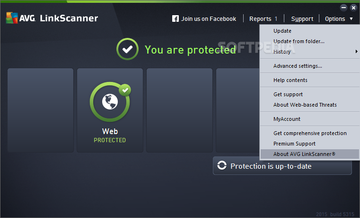Click the PROTECTED status text
Image resolution: width=360 pixels, height=218 pixels.
pyautogui.click(x=110, y=140)
